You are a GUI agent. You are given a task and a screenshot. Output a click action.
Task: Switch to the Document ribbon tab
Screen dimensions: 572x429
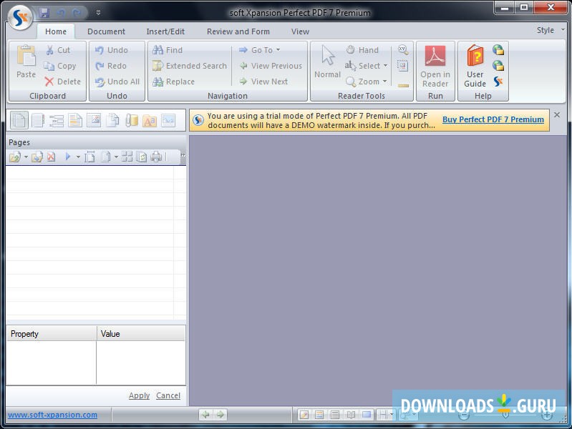tap(106, 31)
